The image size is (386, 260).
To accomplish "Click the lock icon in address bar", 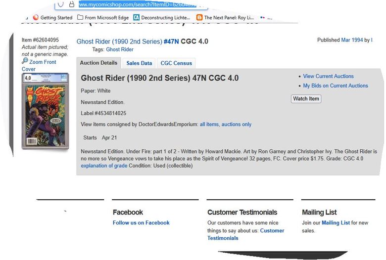I will click(72, 4).
